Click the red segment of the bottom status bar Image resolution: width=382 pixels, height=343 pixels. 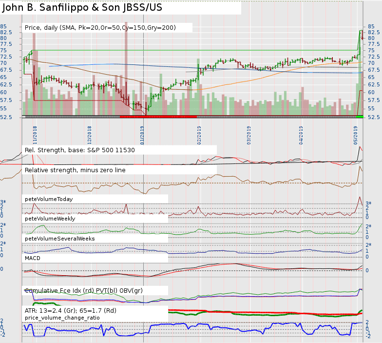(158, 117)
